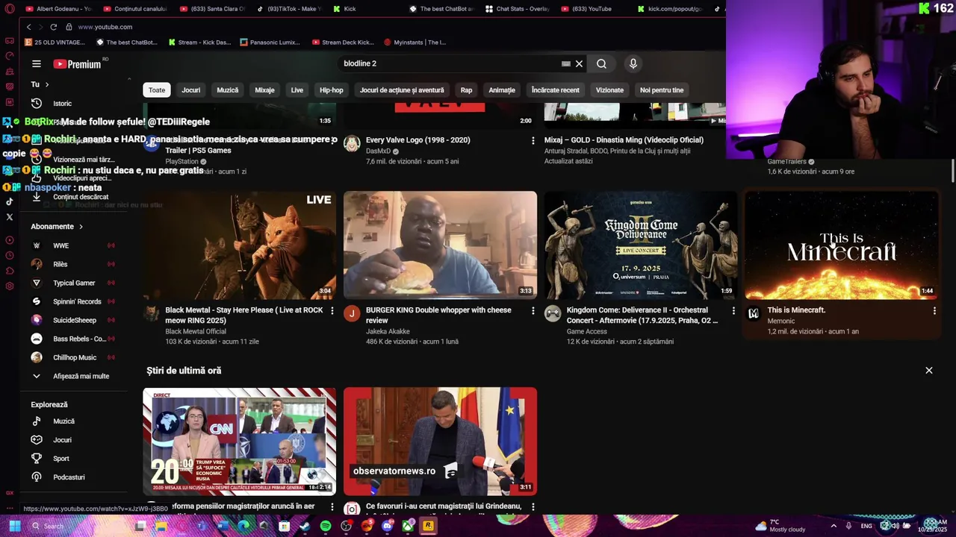Image resolution: width=956 pixels, height=537 pixels.
Task: Open the This is Minecraft thumbnail
Action: pos(842,245)
